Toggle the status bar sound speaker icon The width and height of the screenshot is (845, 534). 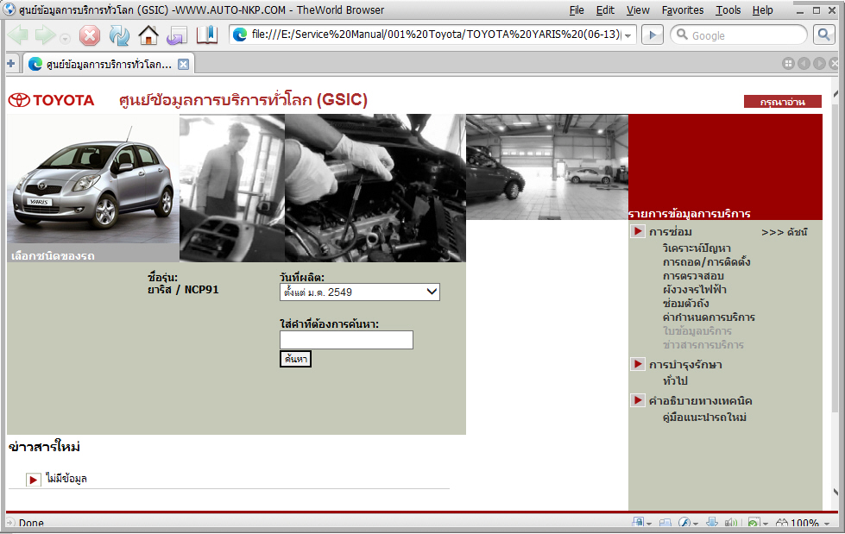730,523
